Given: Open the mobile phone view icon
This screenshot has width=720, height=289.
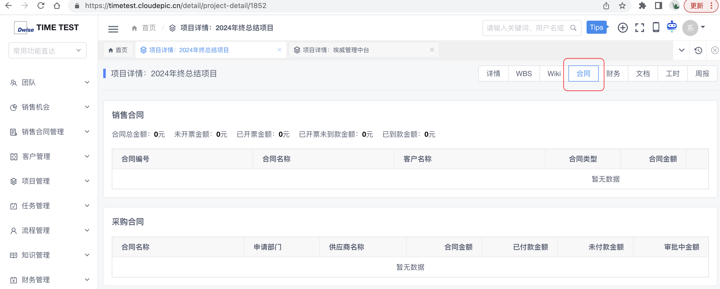Looking at the screenshot, I should tap(656, 27).
